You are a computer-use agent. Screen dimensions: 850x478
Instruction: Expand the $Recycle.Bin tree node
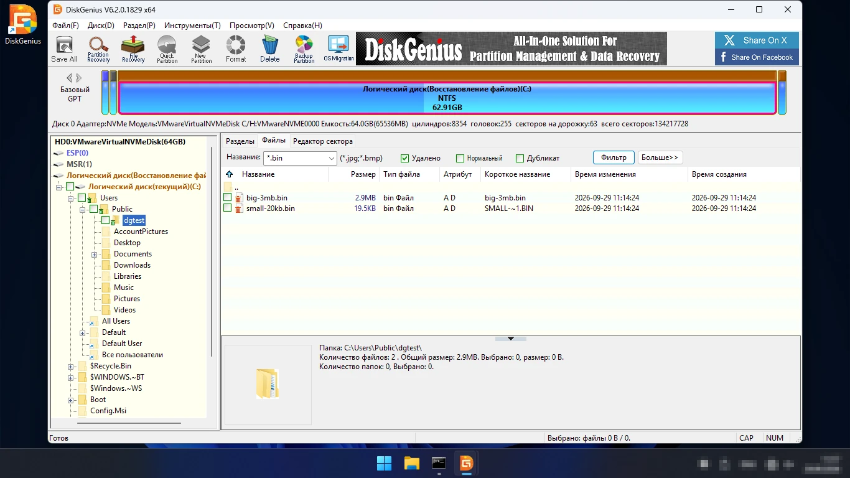pyautogui.click(x=71, y=366)
